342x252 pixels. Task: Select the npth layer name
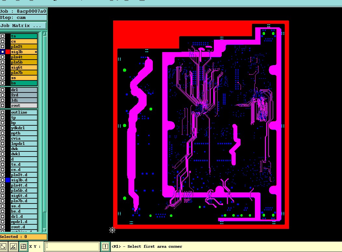pos(24,133)
